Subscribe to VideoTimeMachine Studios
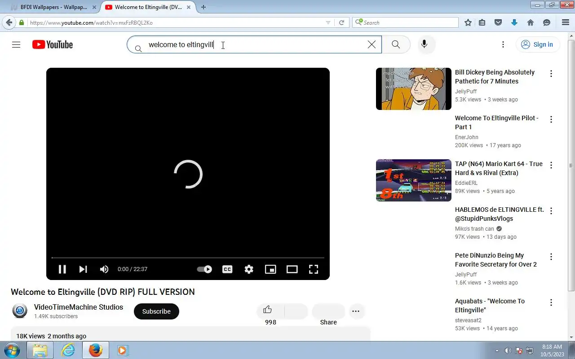575x359 pixels. 156,311
